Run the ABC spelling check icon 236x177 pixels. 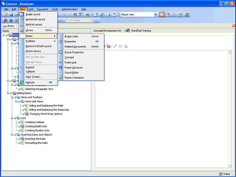(81, 14)
